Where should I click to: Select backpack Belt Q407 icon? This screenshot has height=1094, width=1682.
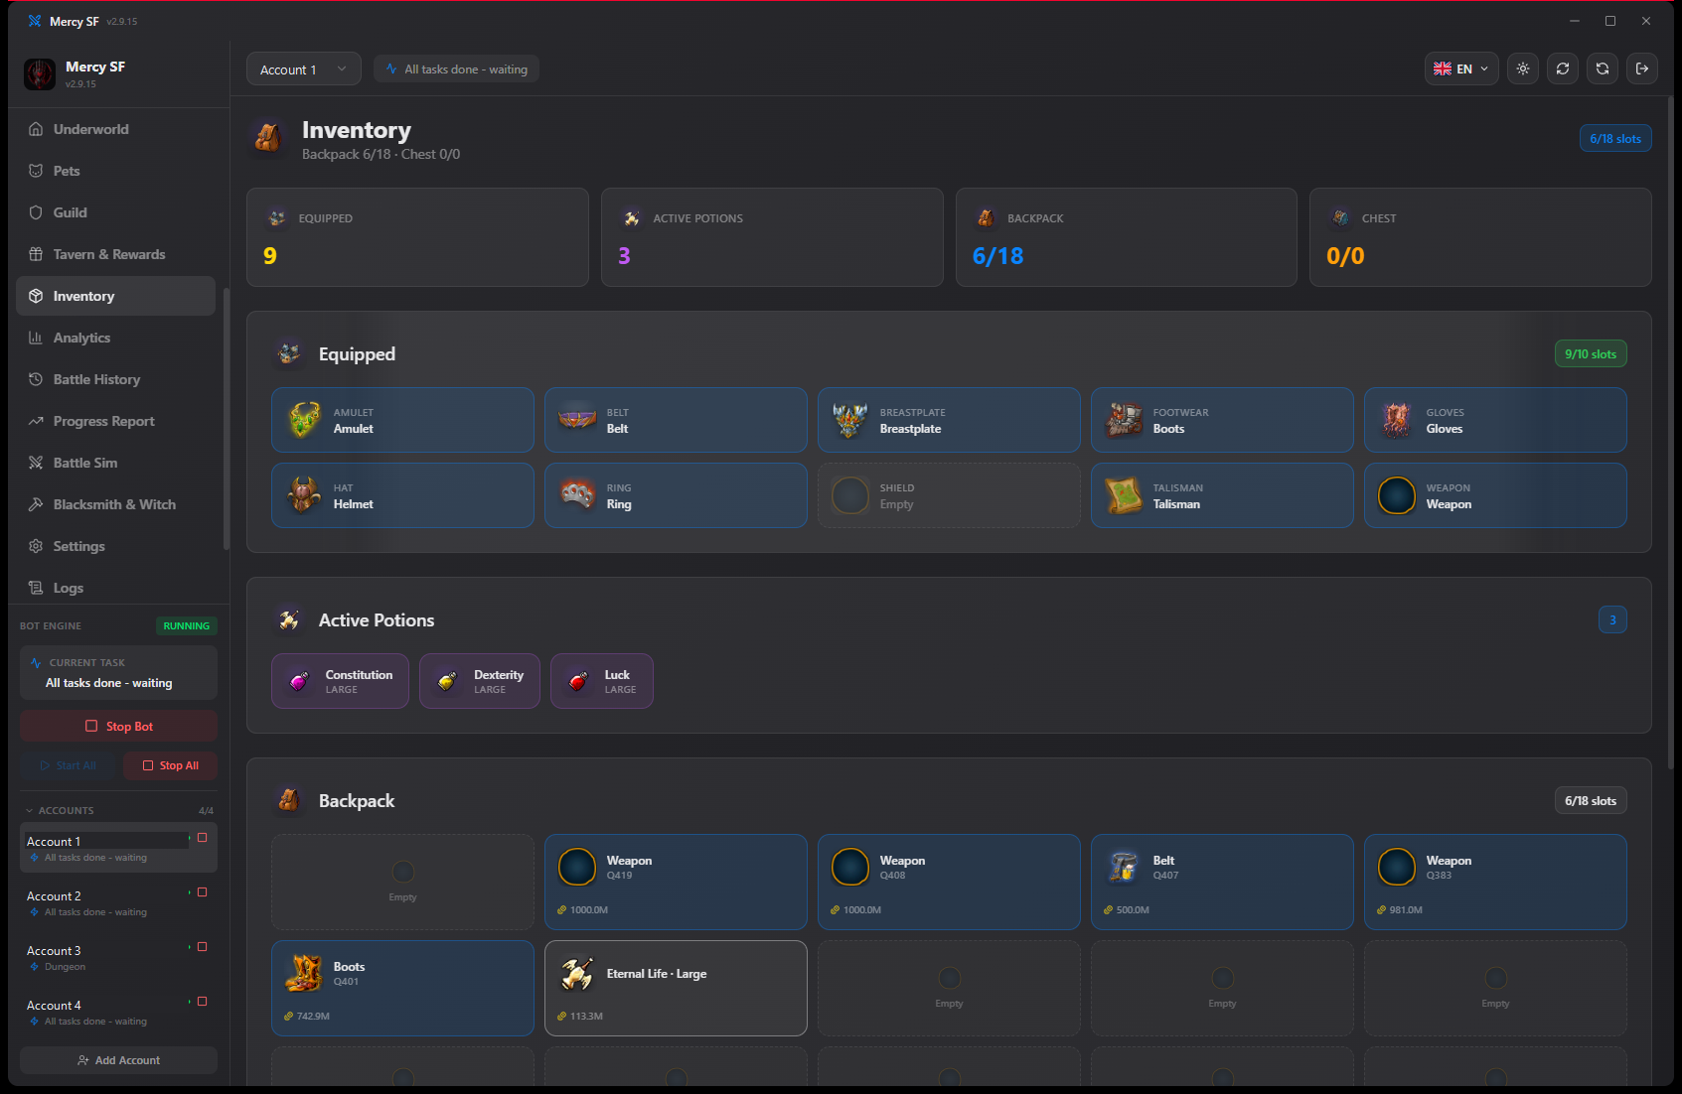[x=1124, y=867]
